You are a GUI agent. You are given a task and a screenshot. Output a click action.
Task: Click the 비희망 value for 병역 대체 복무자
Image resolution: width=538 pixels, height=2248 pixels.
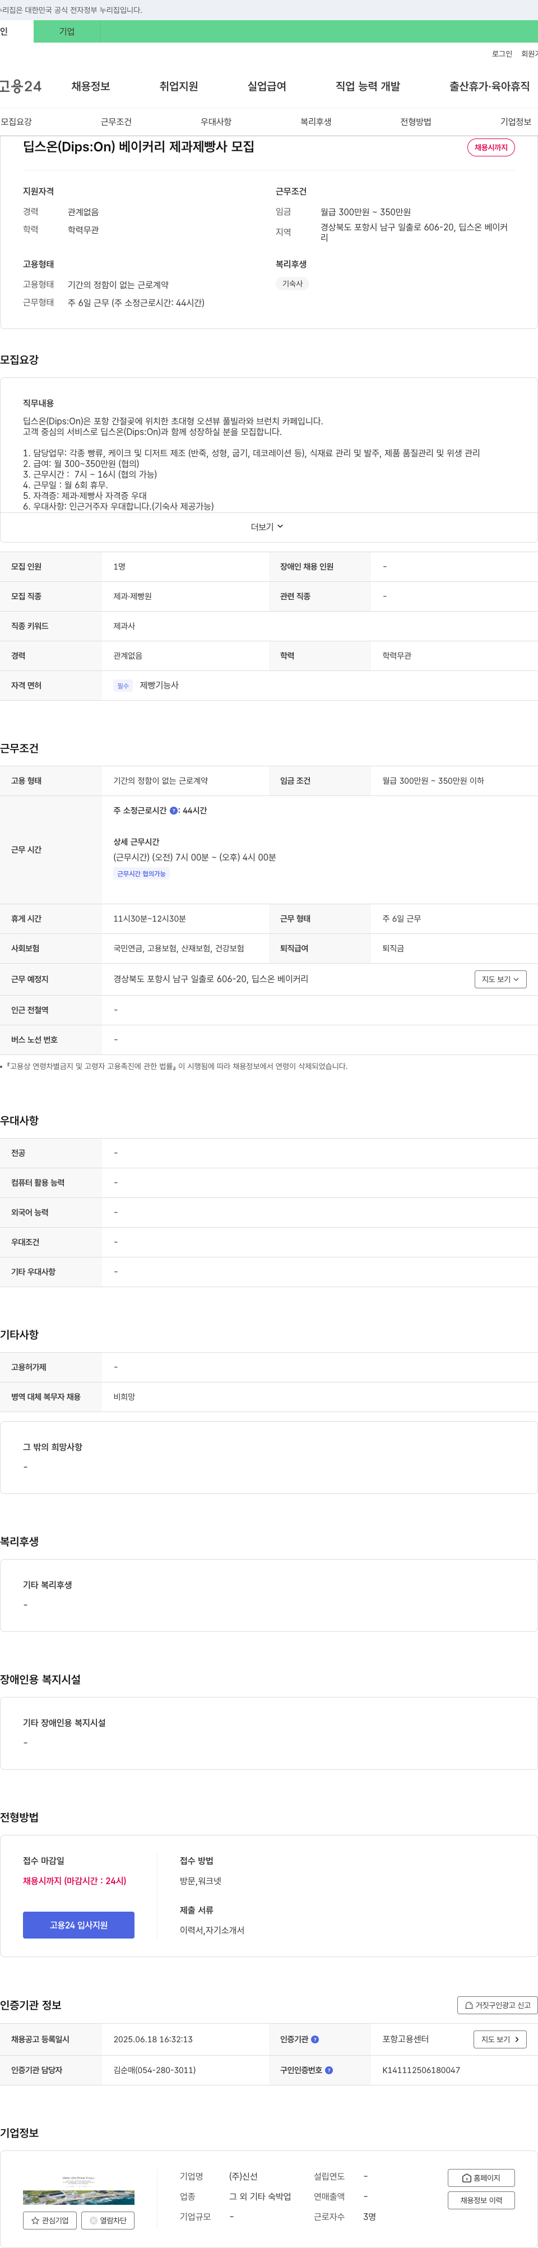pos(124,1397)
